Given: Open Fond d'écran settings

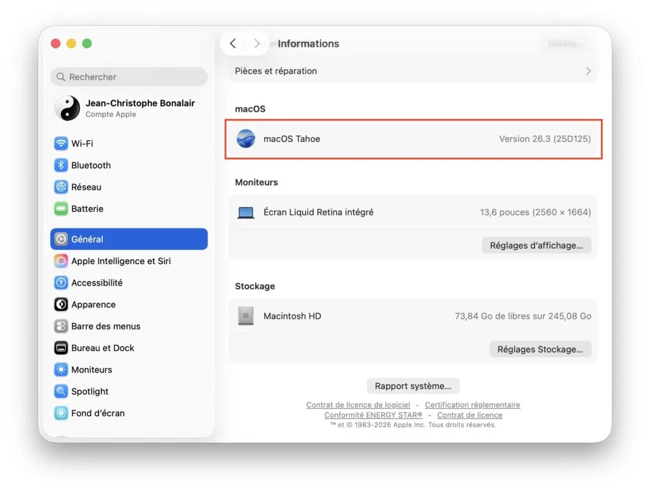Looking at the screenshot, I should click(x=93, y=413).
